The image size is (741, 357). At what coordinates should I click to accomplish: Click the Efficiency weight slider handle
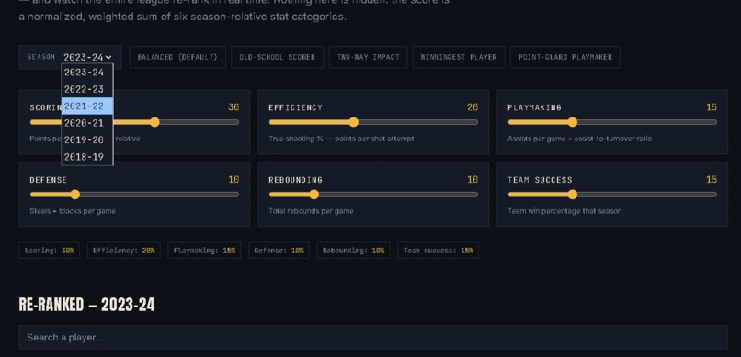(x=353, y=122)
